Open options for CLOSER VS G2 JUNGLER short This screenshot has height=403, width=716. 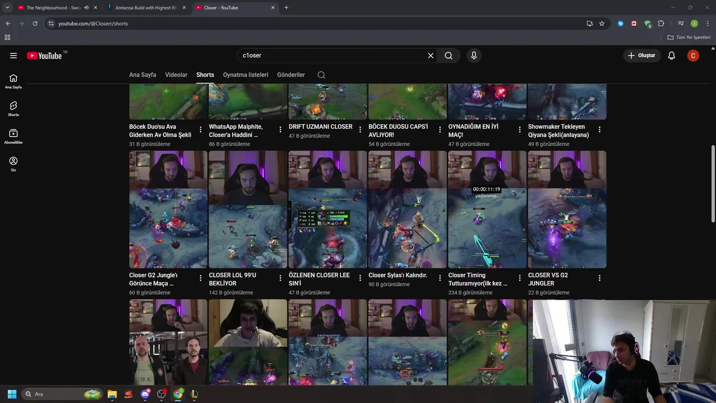tap(599, 278)
